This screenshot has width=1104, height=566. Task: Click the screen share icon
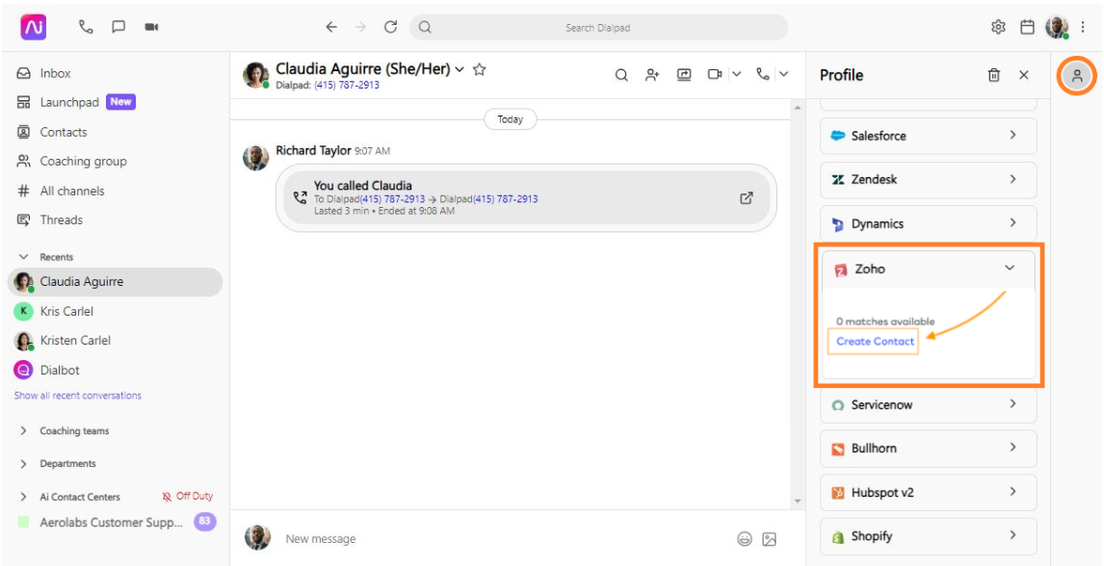[684, 74]
